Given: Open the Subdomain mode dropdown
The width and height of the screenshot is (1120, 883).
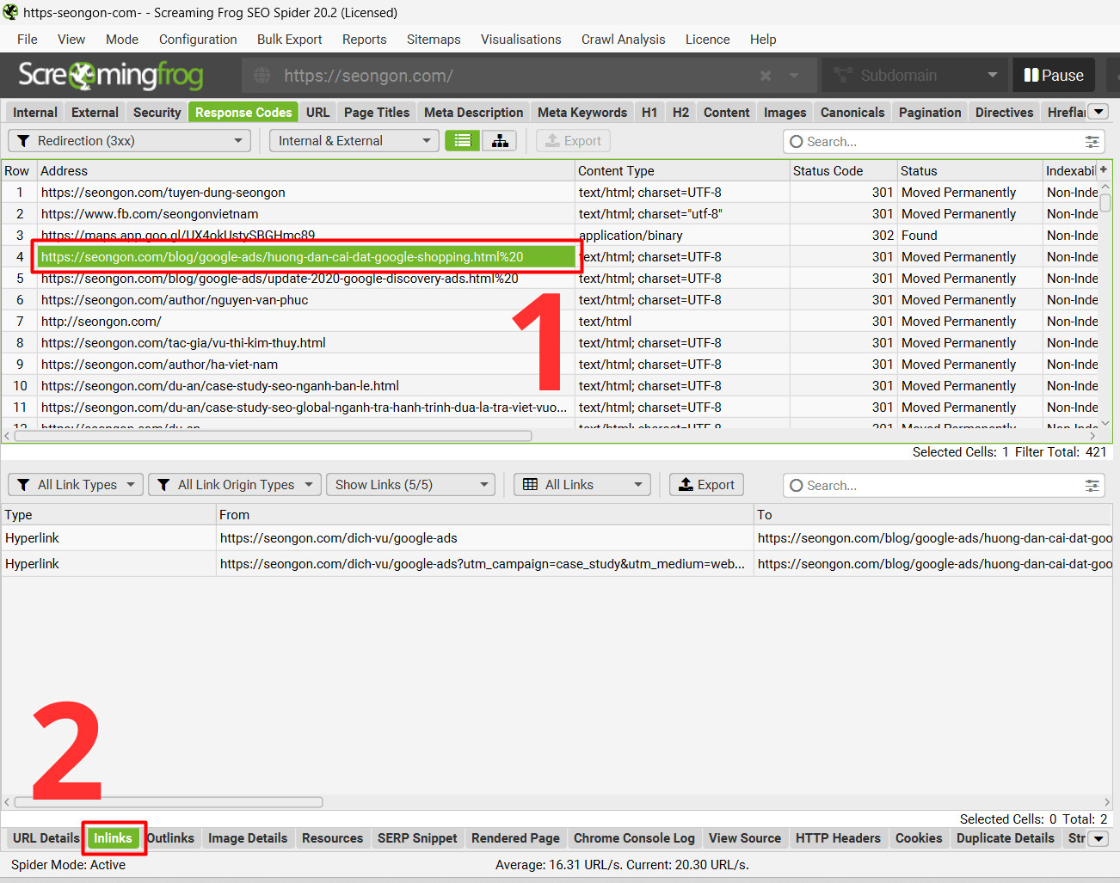Looking at the screenshot, I should coord(915,76).
